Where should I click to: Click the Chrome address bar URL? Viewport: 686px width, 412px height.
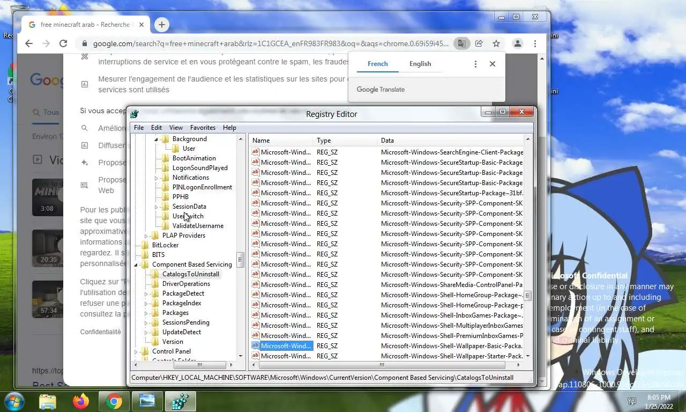click(271, 43)
